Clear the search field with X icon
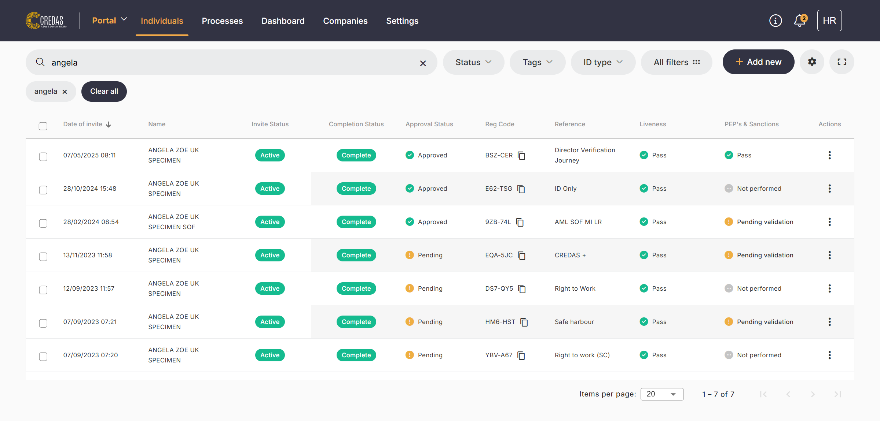Viewport: 880px width, 421px height. pyautogui.click(x=423, y=63)
